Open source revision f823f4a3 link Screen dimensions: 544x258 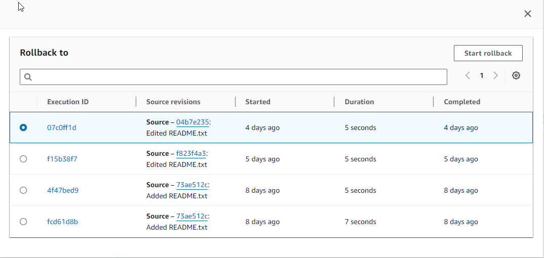[191, 153]
